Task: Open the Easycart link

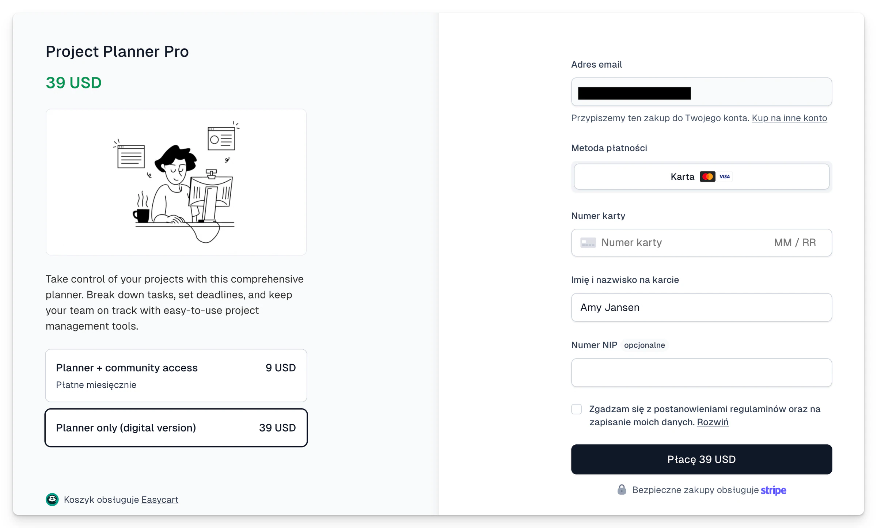Action: coord(160,499)
